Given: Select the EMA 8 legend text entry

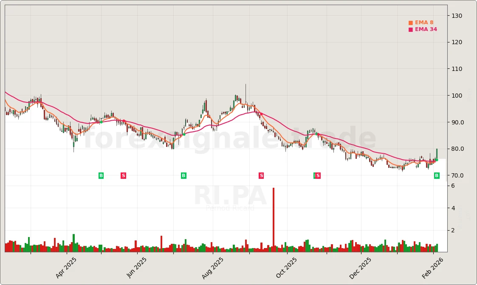Looking at the screenshot, I should click(424, 22).
